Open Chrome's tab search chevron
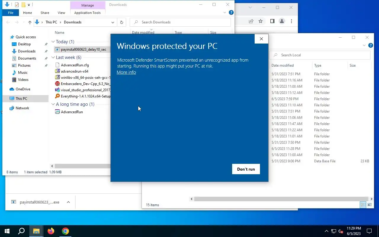379x237 pixels. 250,7
